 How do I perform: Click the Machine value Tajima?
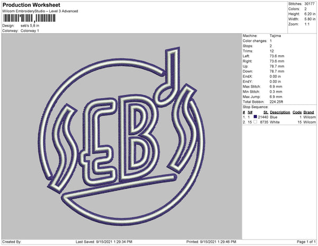pos(275,36)
